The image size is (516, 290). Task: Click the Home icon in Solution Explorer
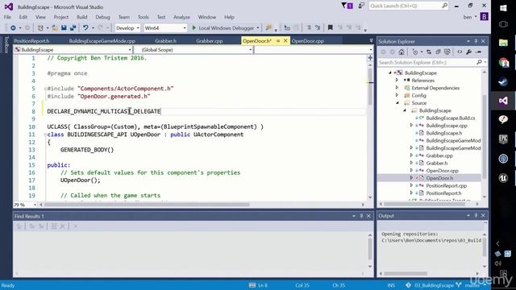[402, 52]
